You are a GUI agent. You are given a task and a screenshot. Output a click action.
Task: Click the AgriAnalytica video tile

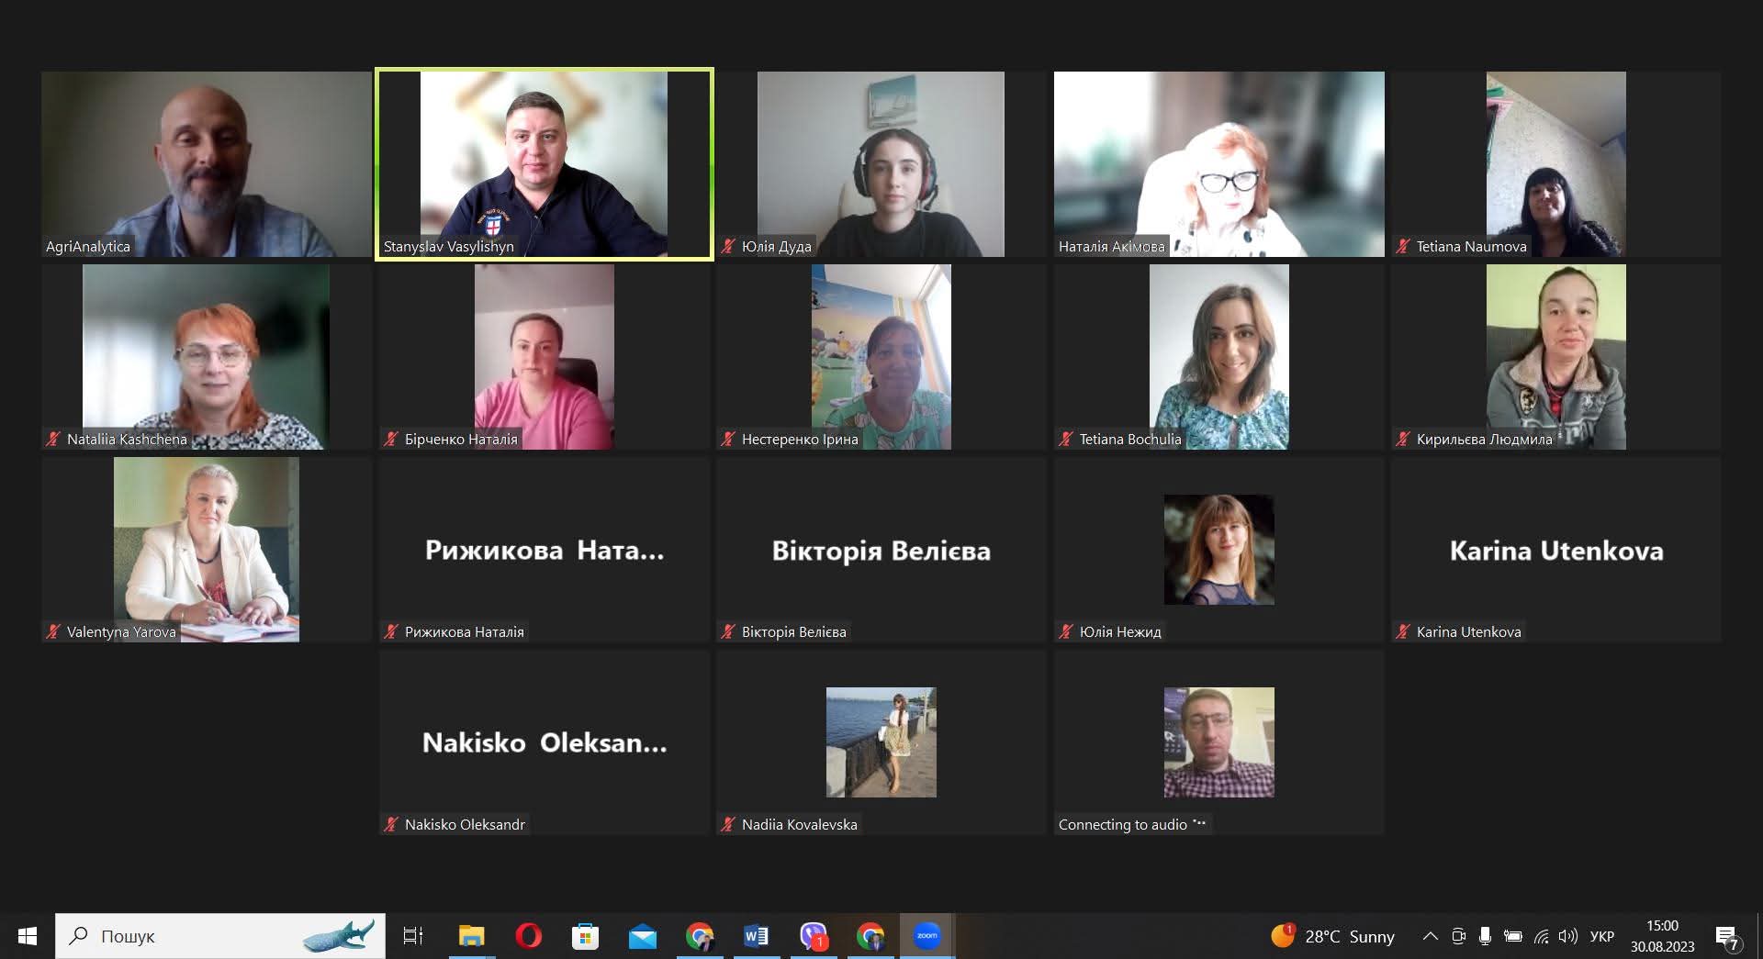tap(207, 164)
